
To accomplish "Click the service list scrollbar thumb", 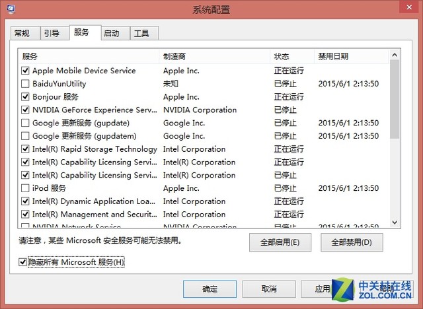I will tap(395, 99).
